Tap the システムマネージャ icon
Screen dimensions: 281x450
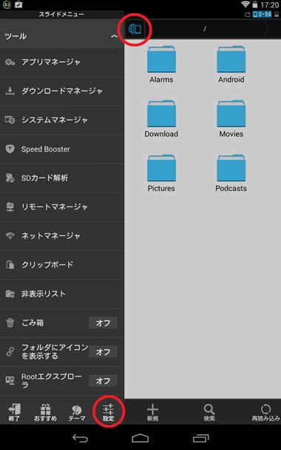click(10, 120)
